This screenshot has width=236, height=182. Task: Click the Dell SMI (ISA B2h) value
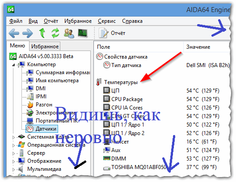coord(208,65)
